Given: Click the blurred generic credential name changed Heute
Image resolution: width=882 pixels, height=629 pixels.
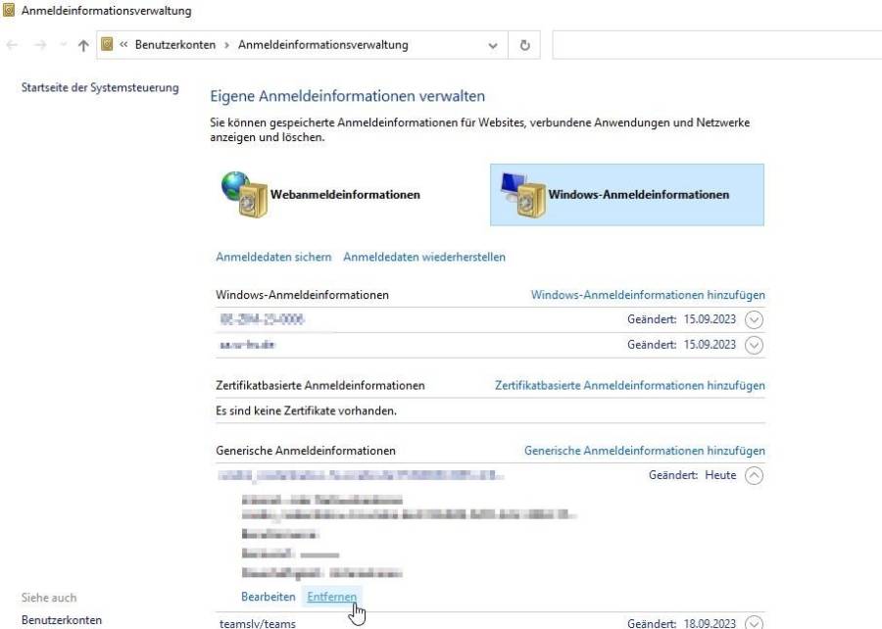Looking at the screenshot, I should point(360,475).
